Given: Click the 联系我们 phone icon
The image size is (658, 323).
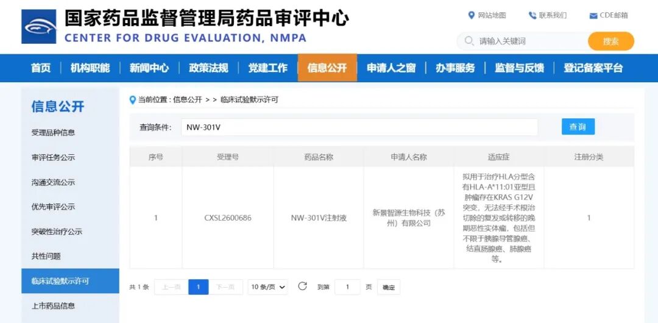Looking at the screenshot, I should [532, 16].
